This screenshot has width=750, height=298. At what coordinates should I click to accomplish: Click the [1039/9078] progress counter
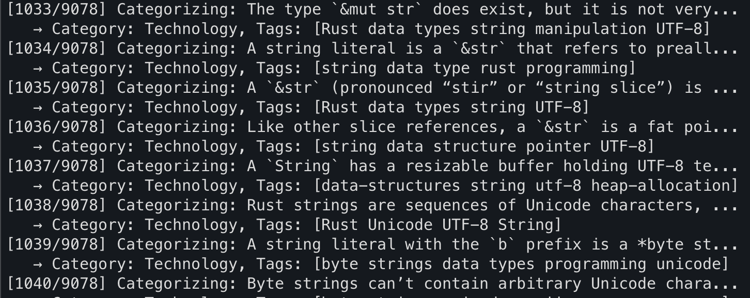[x=56, y=244]
